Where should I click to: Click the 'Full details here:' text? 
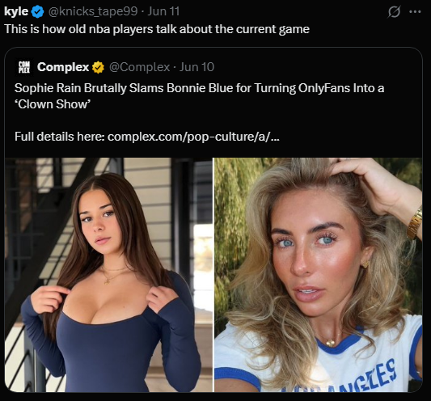click(59, 137)
